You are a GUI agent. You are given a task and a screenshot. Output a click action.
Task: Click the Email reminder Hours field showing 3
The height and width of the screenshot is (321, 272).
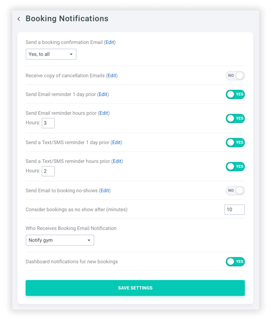(48, 123)
